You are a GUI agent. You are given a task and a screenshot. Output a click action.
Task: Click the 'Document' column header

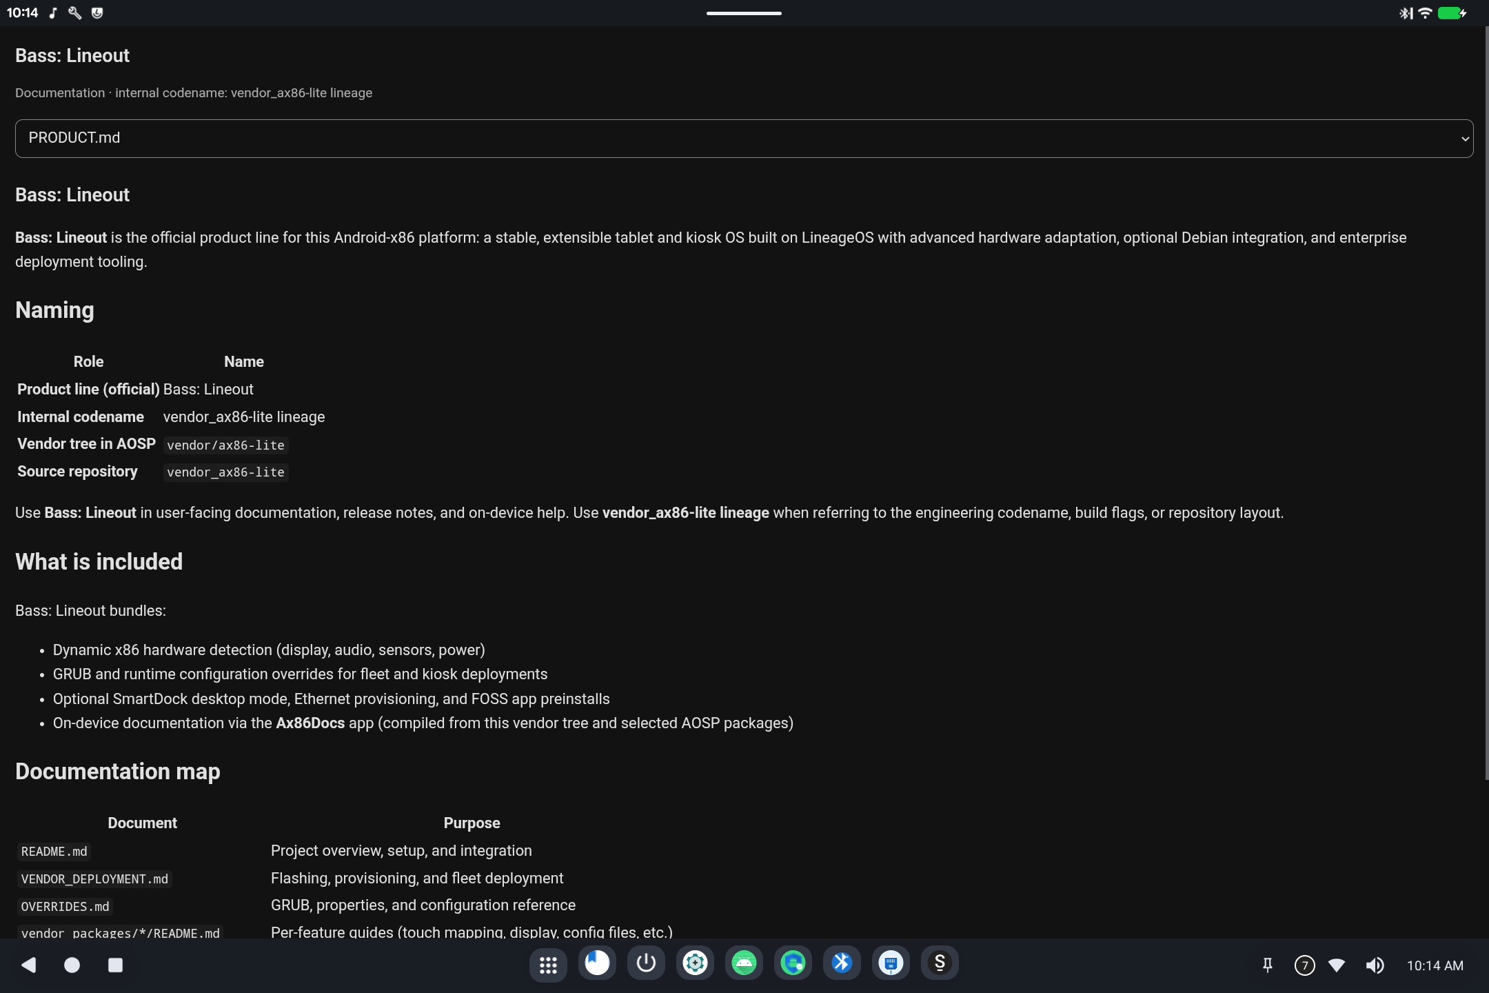142,823
